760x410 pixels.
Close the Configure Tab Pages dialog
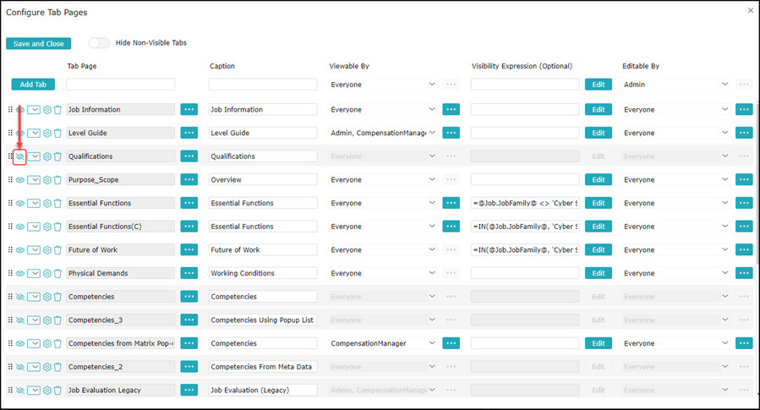coord(751,10)
